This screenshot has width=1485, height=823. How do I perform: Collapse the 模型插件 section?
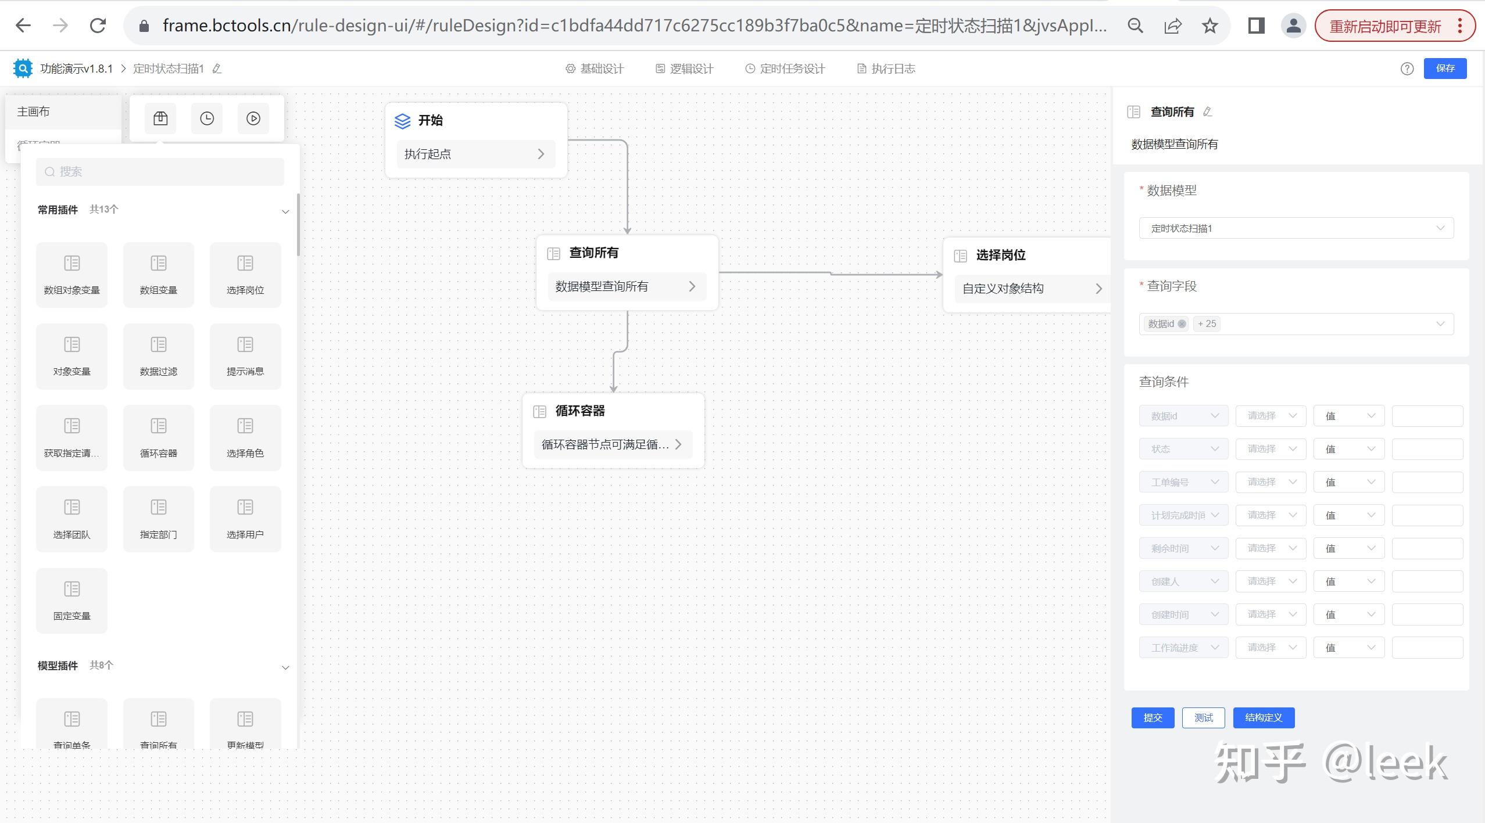tap(285, 667)
